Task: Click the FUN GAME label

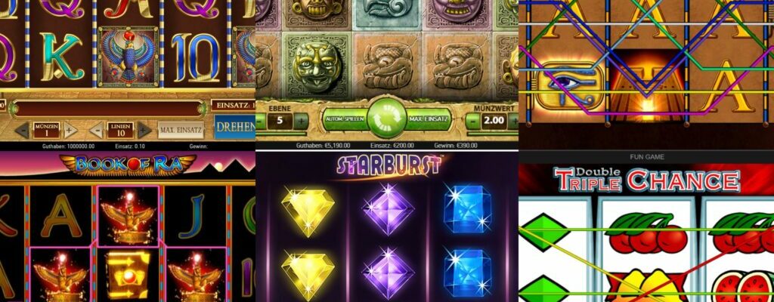Action: (647, 157)
